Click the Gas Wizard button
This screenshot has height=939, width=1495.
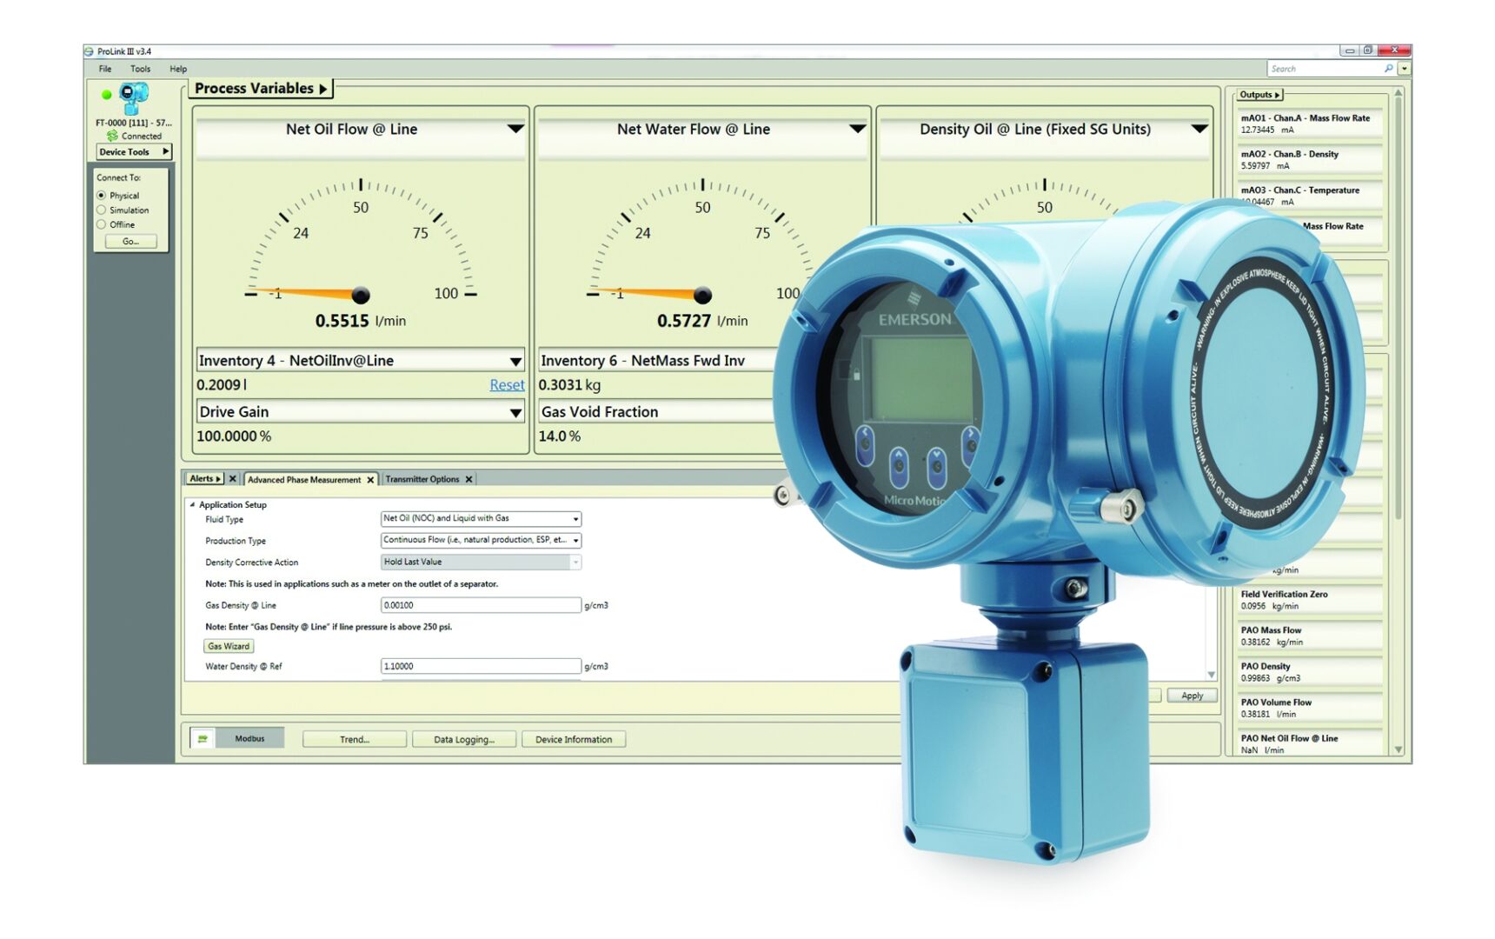pyautogui.click(x=229, y=646)
